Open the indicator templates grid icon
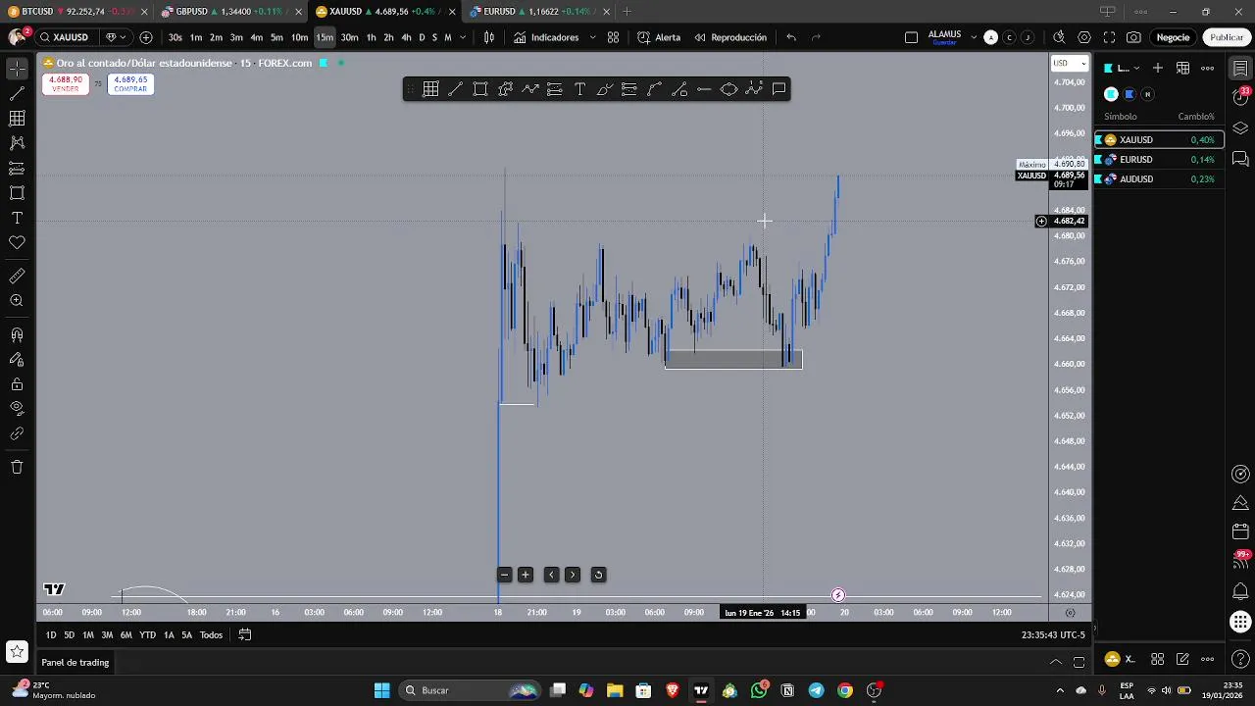The height and width of the screenshot is (706, 1255). coord(613,37)
